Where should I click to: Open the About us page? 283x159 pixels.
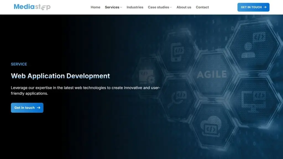tap(184, 7)
